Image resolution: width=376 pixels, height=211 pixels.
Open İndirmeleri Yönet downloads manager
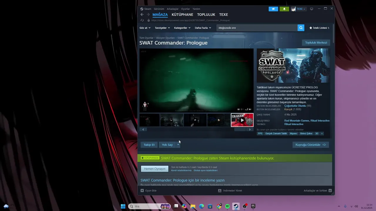point(230,190)
